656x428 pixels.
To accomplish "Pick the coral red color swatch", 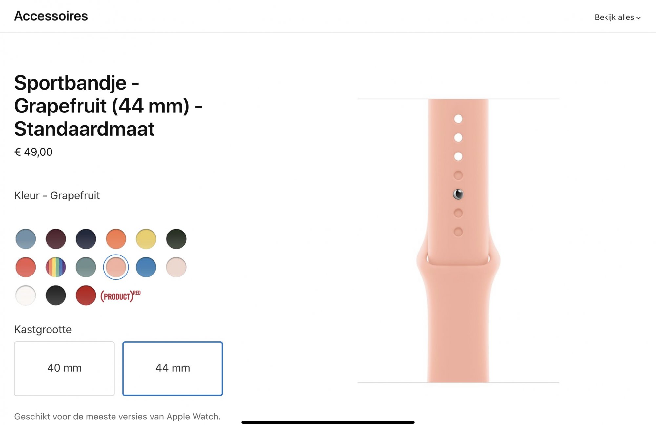I will [26, 267].
